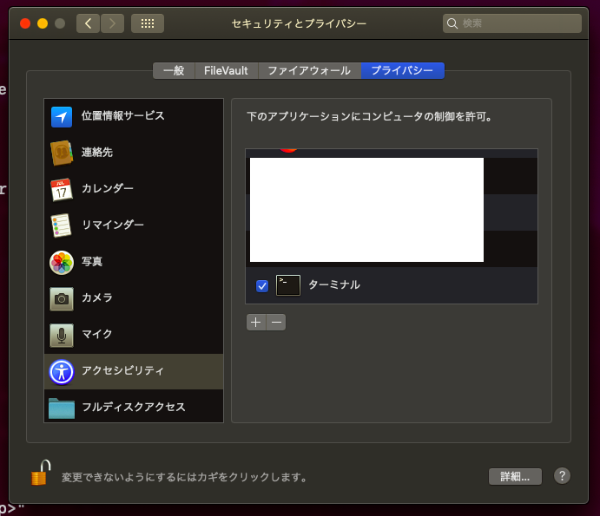Screen dimensions: 600x516
Task: Add an app with the plus button
Action: point(256,323)
